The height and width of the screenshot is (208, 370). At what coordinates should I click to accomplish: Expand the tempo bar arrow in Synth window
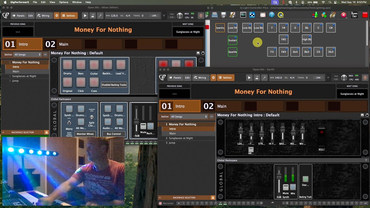tap(328, 78)
